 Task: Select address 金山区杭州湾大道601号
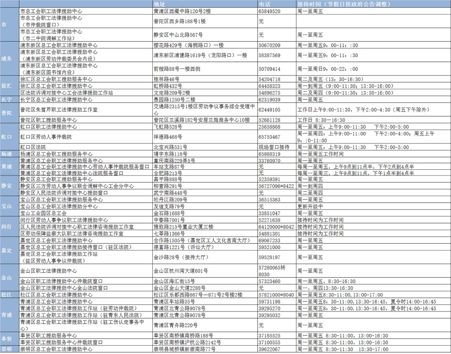pyautogui.click(x=181, y=271)
